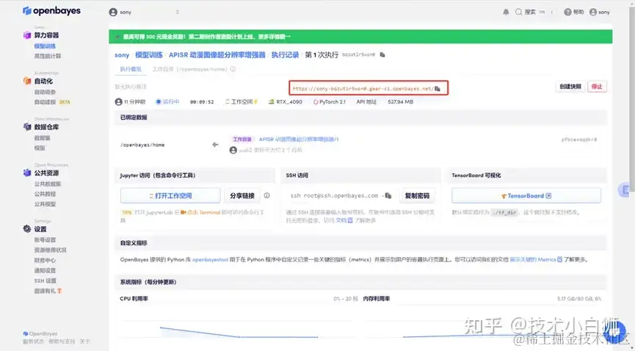Click the 算力容器 sidebar icon

click(x=27, y=35)
